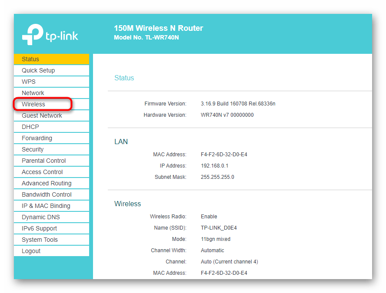Select IPv6 Support in the sidebar
Image resolution: width=386 pixels, height=293 pixels.
(51, 229)
